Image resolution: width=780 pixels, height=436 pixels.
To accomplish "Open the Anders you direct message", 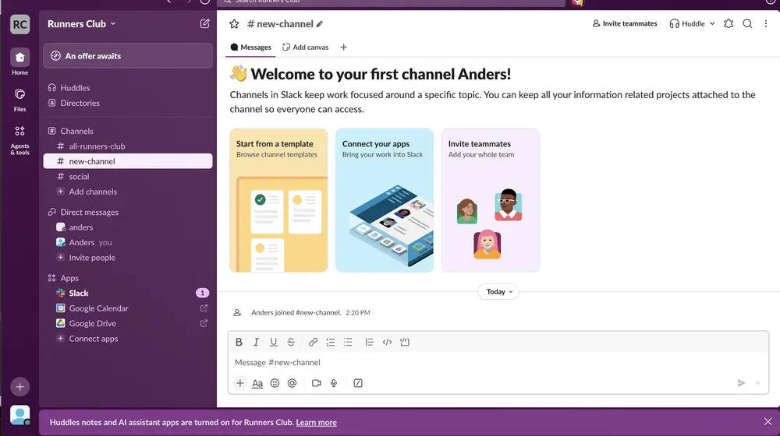I will (x=128, y=242).
